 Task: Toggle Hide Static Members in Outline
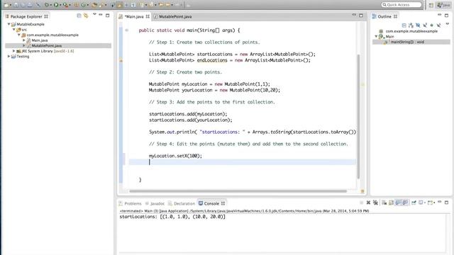tap(425, 25)
